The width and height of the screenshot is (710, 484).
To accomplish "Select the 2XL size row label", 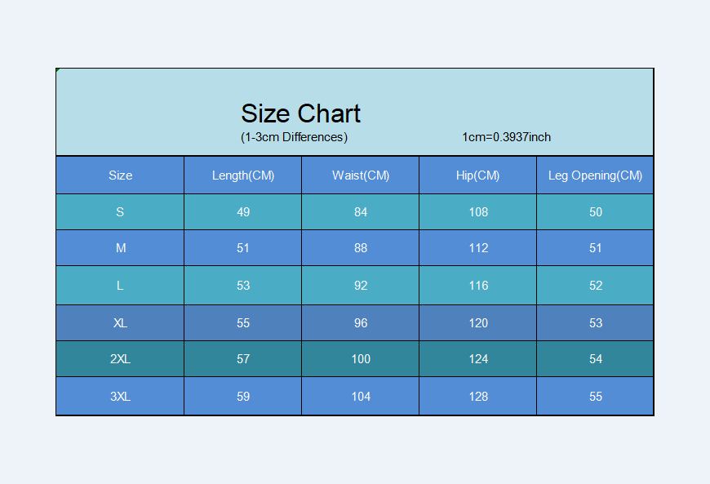I will [x=120, y=359].
